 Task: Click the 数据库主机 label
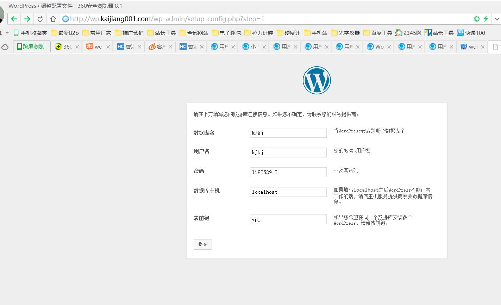pos(207,191)
